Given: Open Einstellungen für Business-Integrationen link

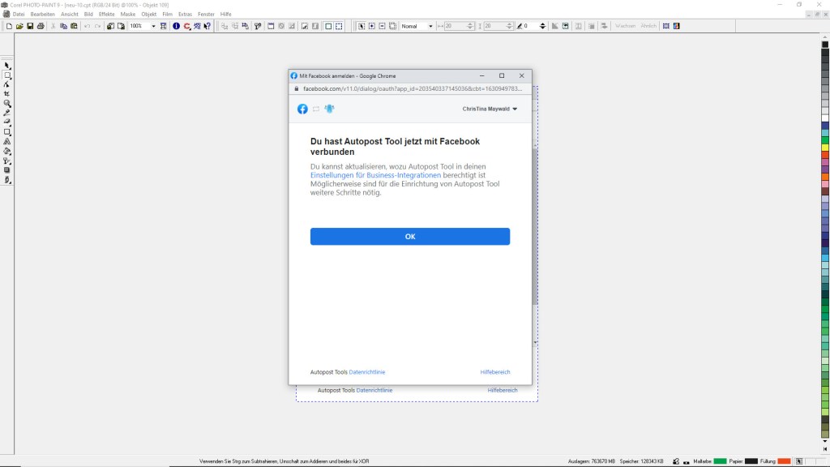Looking at the screenshot, I should [x=375, y=175].
